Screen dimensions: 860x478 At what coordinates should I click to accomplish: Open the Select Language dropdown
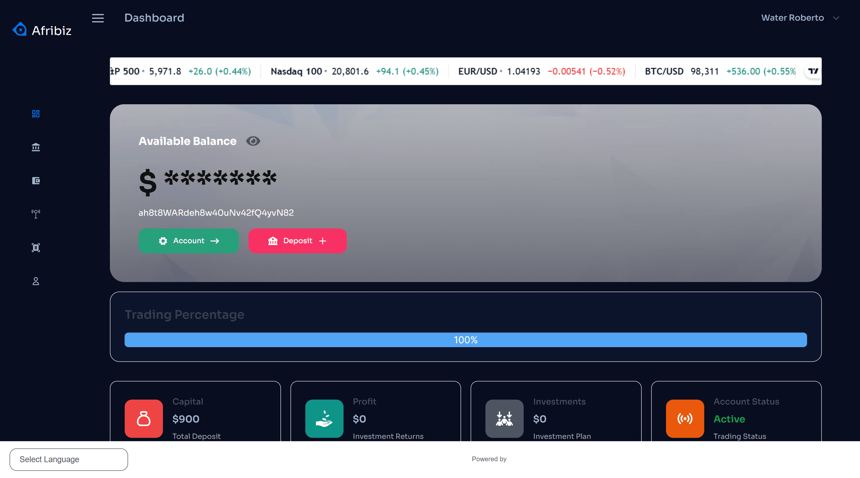click(x=68, y=459)
